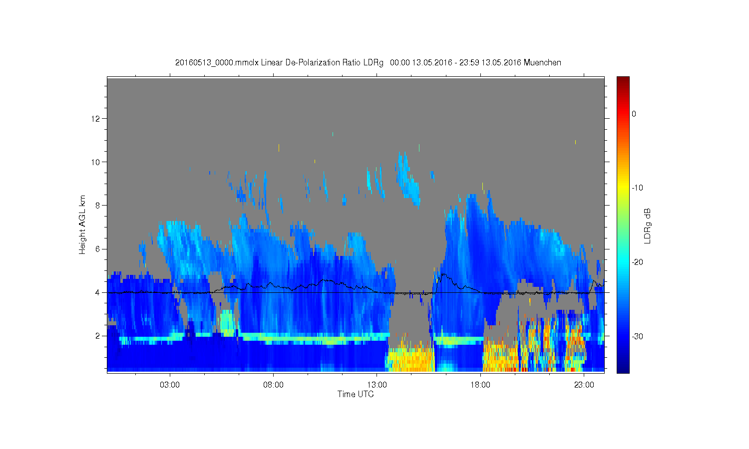Click the height tick label 8
The width and height of the screenshot is (749, 449).
[x=97, y=206]
